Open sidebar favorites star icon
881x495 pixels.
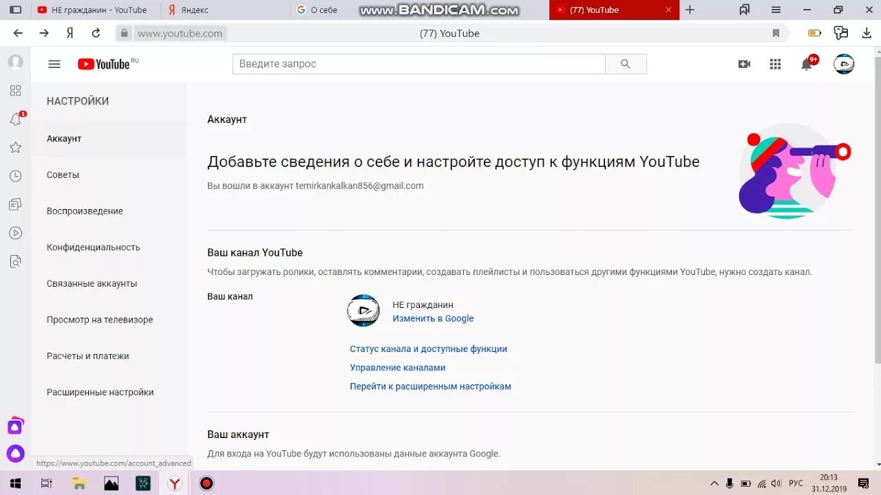tap(15, 147)
